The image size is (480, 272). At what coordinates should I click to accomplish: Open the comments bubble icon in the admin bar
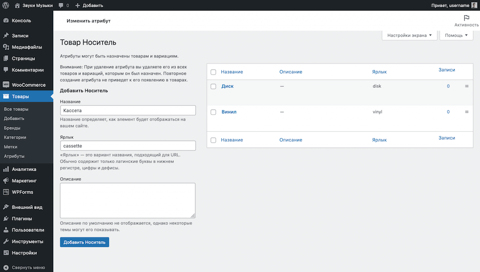click(x=61, y=5)
